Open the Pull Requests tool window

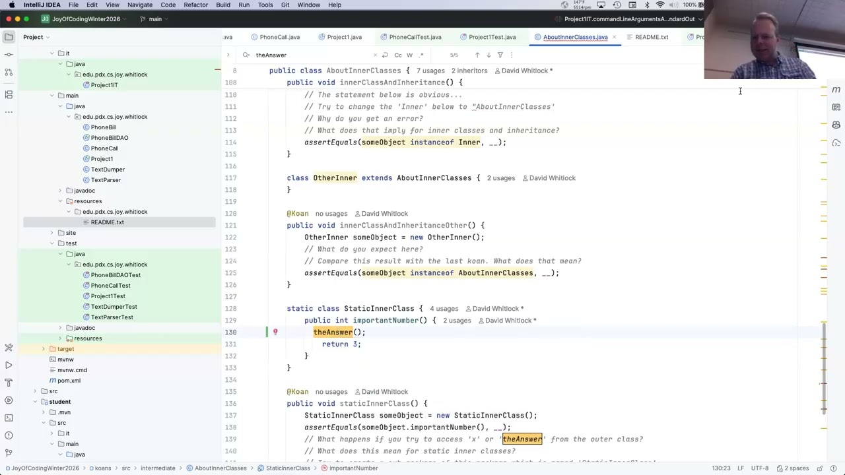(9, 71)
